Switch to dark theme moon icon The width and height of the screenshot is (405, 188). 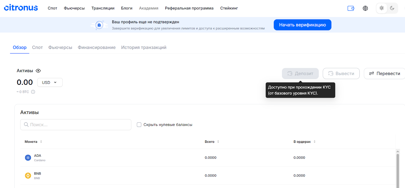(392, 8)
